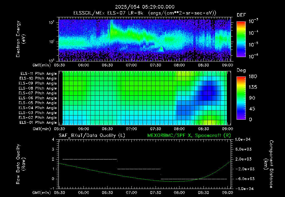Click the green MEXORBMC/SPF X, Spacecraft (R) legend
285x197 pixels.
click(189, 136)
